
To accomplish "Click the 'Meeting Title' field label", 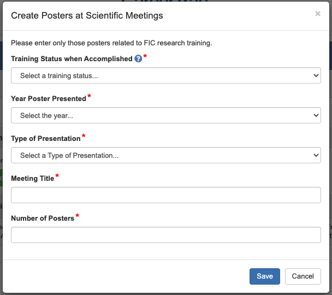I will click(33, 179).
